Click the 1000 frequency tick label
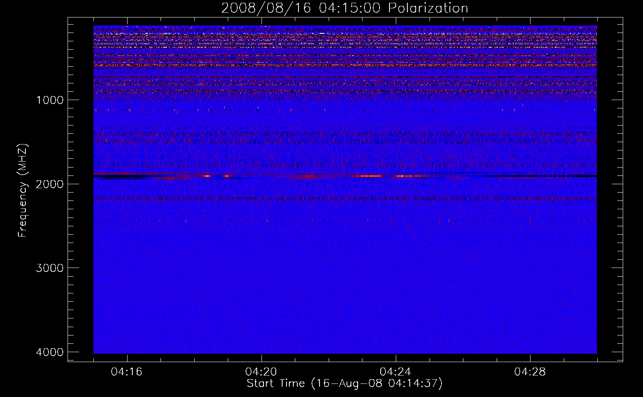This screenshot has height=397, width=643. 50,100
